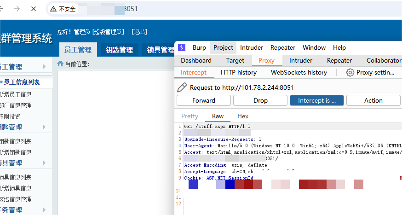
Task: Click the pencil edit icon beside Request
Action: (182, 87)
